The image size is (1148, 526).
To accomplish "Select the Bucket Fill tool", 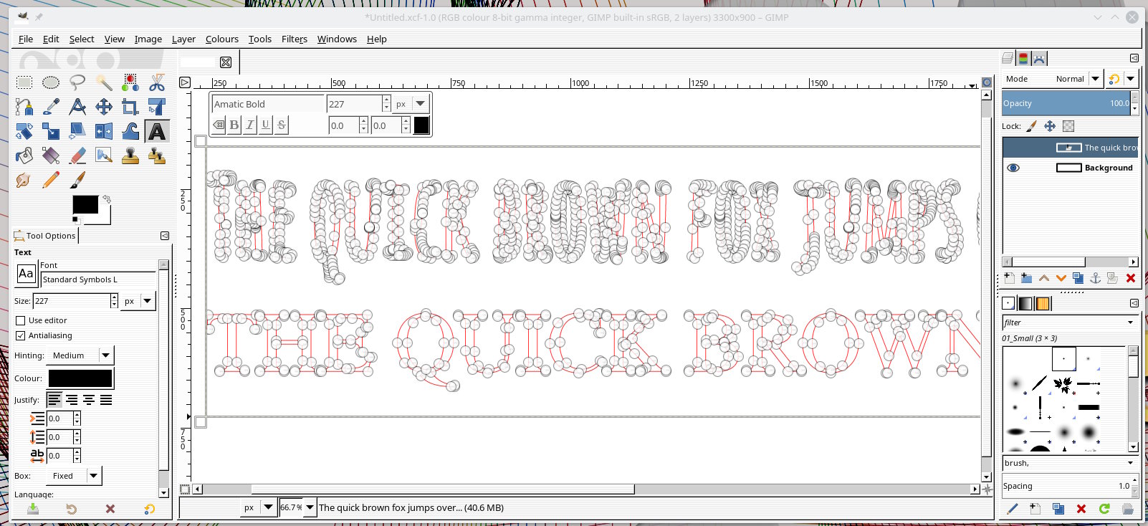I will click(24, 156).
